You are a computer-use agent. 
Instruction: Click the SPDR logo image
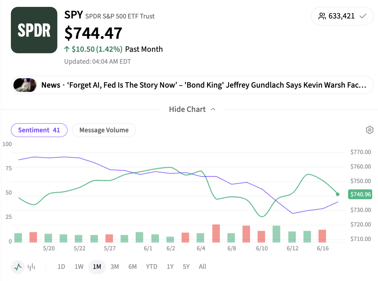pyautogui.click(x=34, y=30)
